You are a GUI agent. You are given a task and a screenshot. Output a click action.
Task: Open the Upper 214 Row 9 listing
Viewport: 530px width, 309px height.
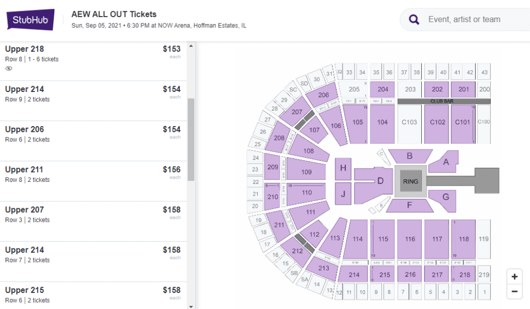[x=93, y=101]
